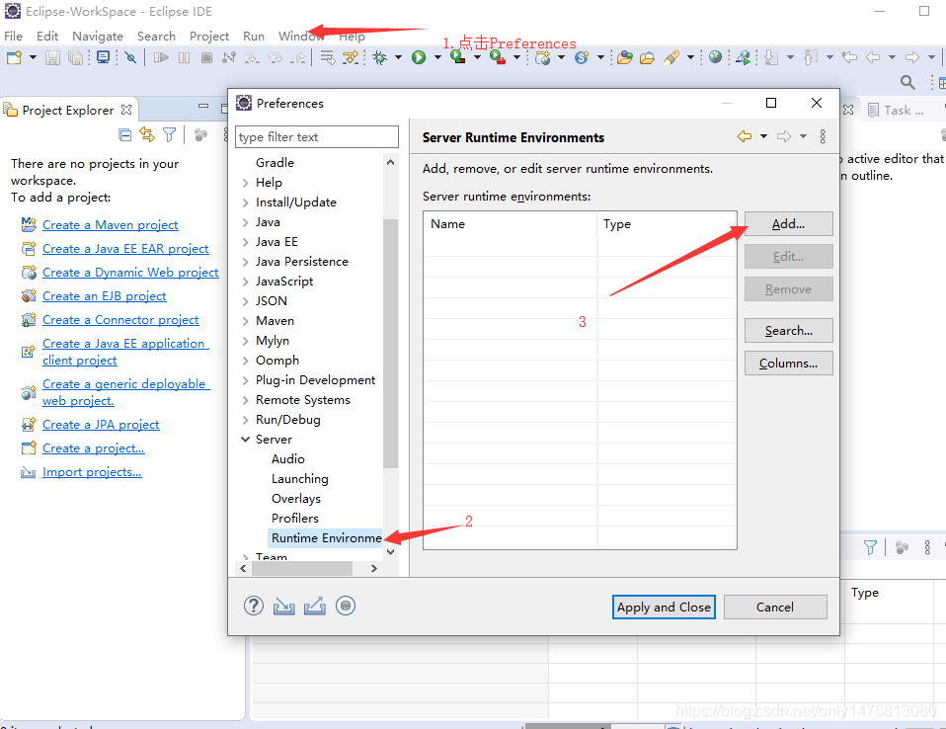The height and width of the screenshot is (729, 946).
Task: Click the type filter text field
Action: [x=317, y=137]
